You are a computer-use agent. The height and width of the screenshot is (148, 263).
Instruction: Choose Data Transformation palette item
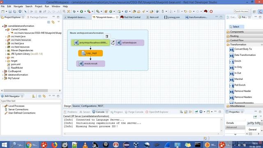[242, 55]
